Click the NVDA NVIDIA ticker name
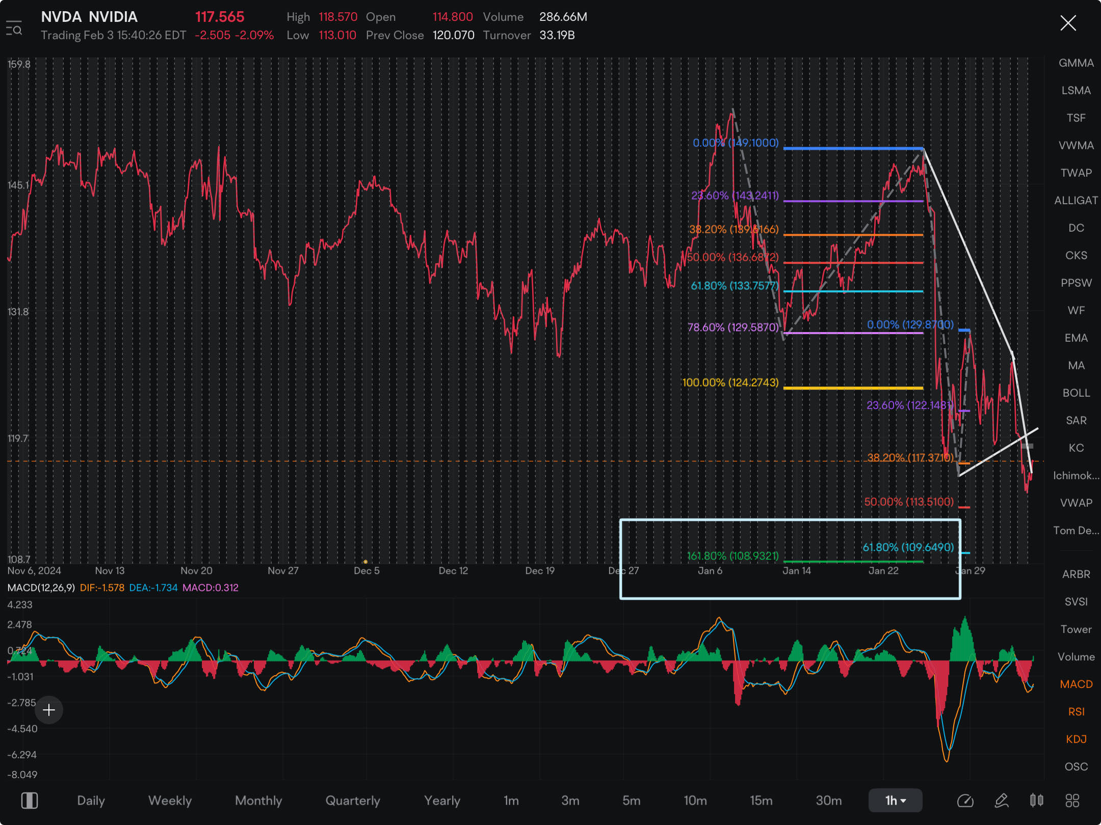1101x825 pixels. [x=89, y=17]
